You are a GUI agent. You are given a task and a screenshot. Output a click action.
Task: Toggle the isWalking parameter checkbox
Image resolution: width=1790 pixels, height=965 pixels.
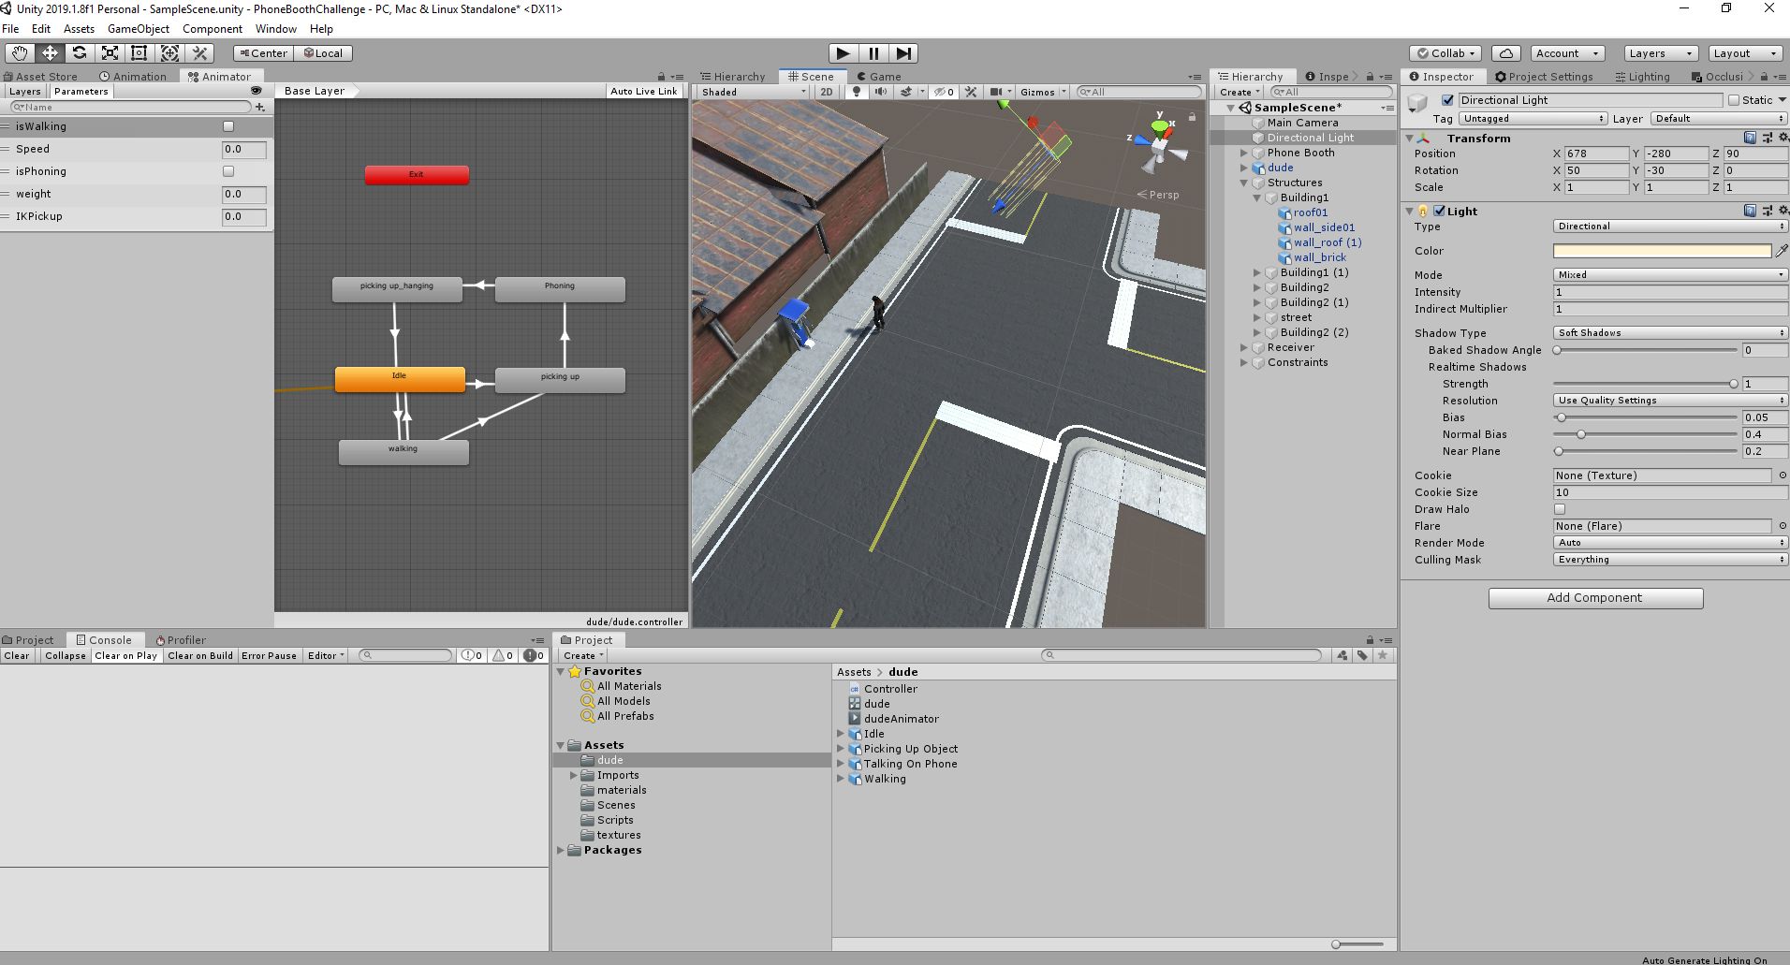tap(228, 126)
